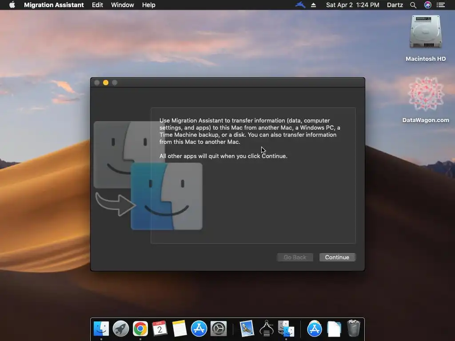
Task: Activate Siri from the menu bar
Action: (x=428, y=5)
